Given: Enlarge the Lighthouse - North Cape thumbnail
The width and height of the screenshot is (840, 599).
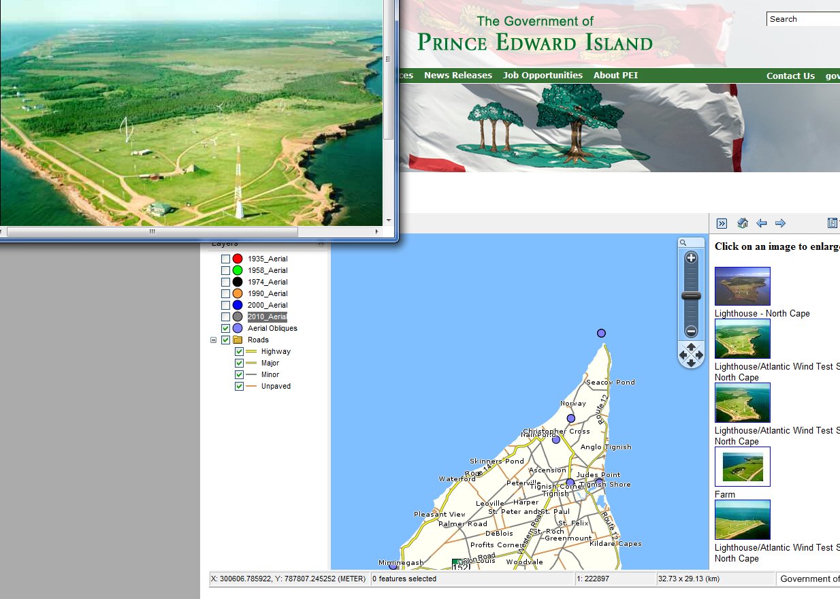Looking at the screenshot, I should point(743,287).
